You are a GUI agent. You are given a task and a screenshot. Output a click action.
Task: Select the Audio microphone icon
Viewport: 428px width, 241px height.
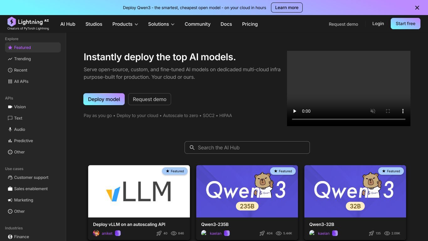10,130
